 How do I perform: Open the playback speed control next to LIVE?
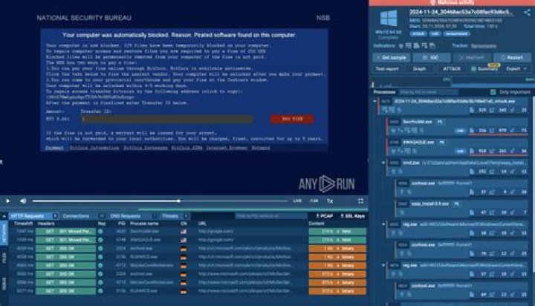tap(314, 201)
